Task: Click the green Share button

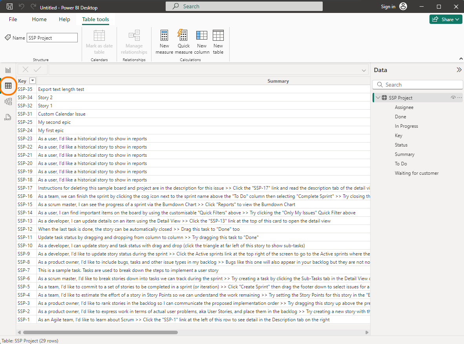Action: (x=446, y=19)
